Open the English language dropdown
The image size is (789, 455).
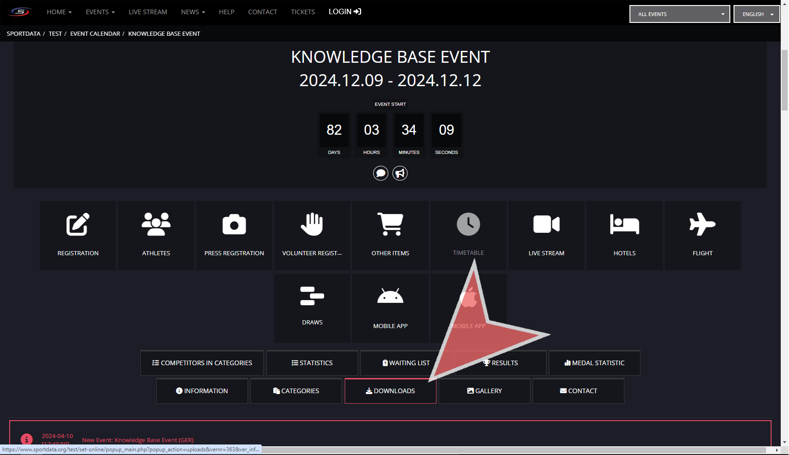coord(756,14)
